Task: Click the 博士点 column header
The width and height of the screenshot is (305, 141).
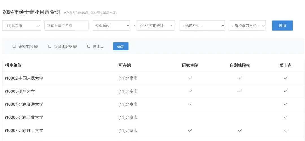Action: click(286, 65)
